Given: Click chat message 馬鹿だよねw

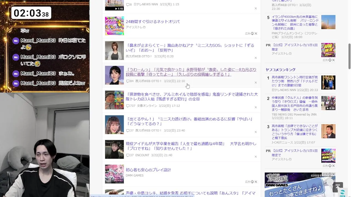Looking at the screenshot, I should [72, 83].
